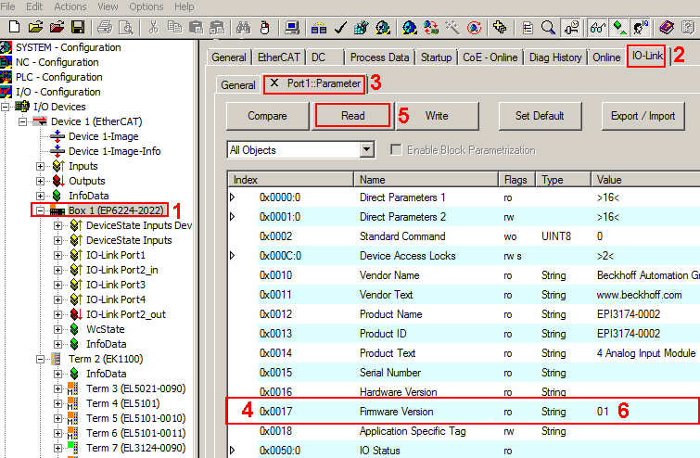The height and width of the screenshot is (458, 700).
Task: Open the File menu
Action: click(x=8, y=6)
